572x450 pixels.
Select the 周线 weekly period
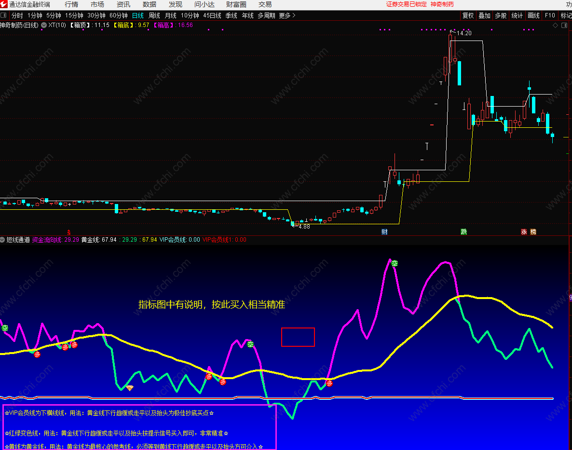(x=154, y=15)
